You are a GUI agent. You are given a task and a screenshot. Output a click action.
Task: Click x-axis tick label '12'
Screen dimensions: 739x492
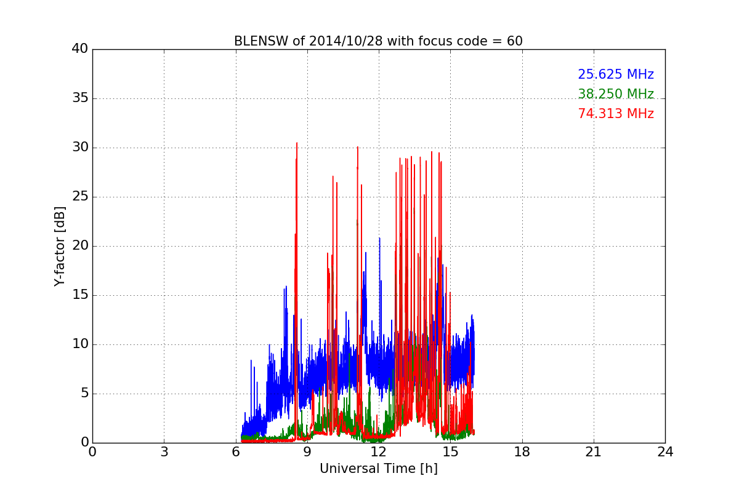click(379, 452)
